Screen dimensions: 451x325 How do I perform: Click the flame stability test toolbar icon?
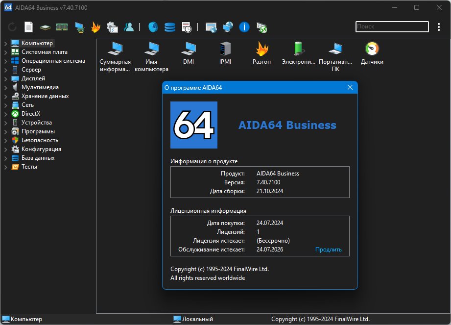click(x=95, y=27)
